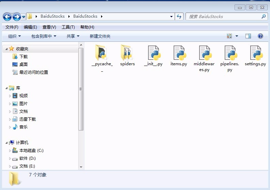Open the 工具(T) menu

click(x=68, y=27)
